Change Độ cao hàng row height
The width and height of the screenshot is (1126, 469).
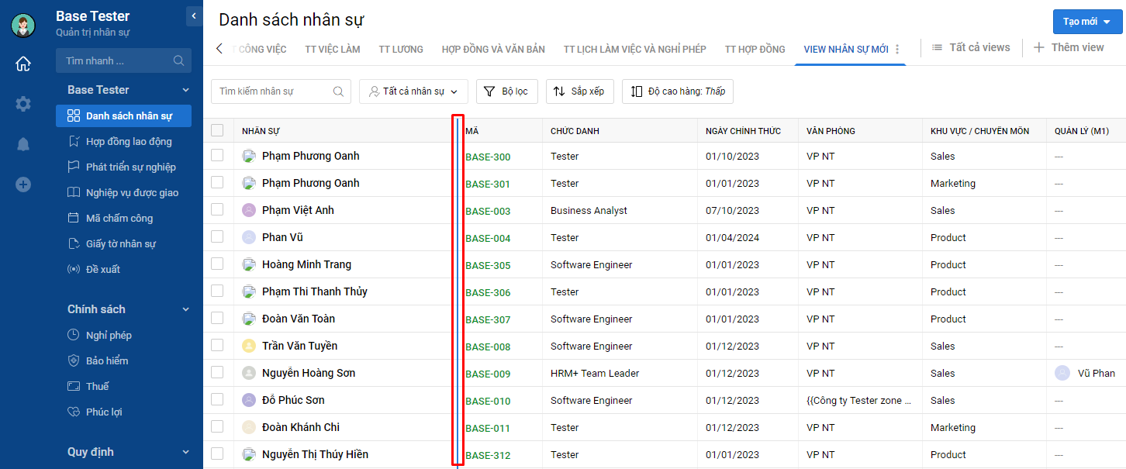(678, 91)
